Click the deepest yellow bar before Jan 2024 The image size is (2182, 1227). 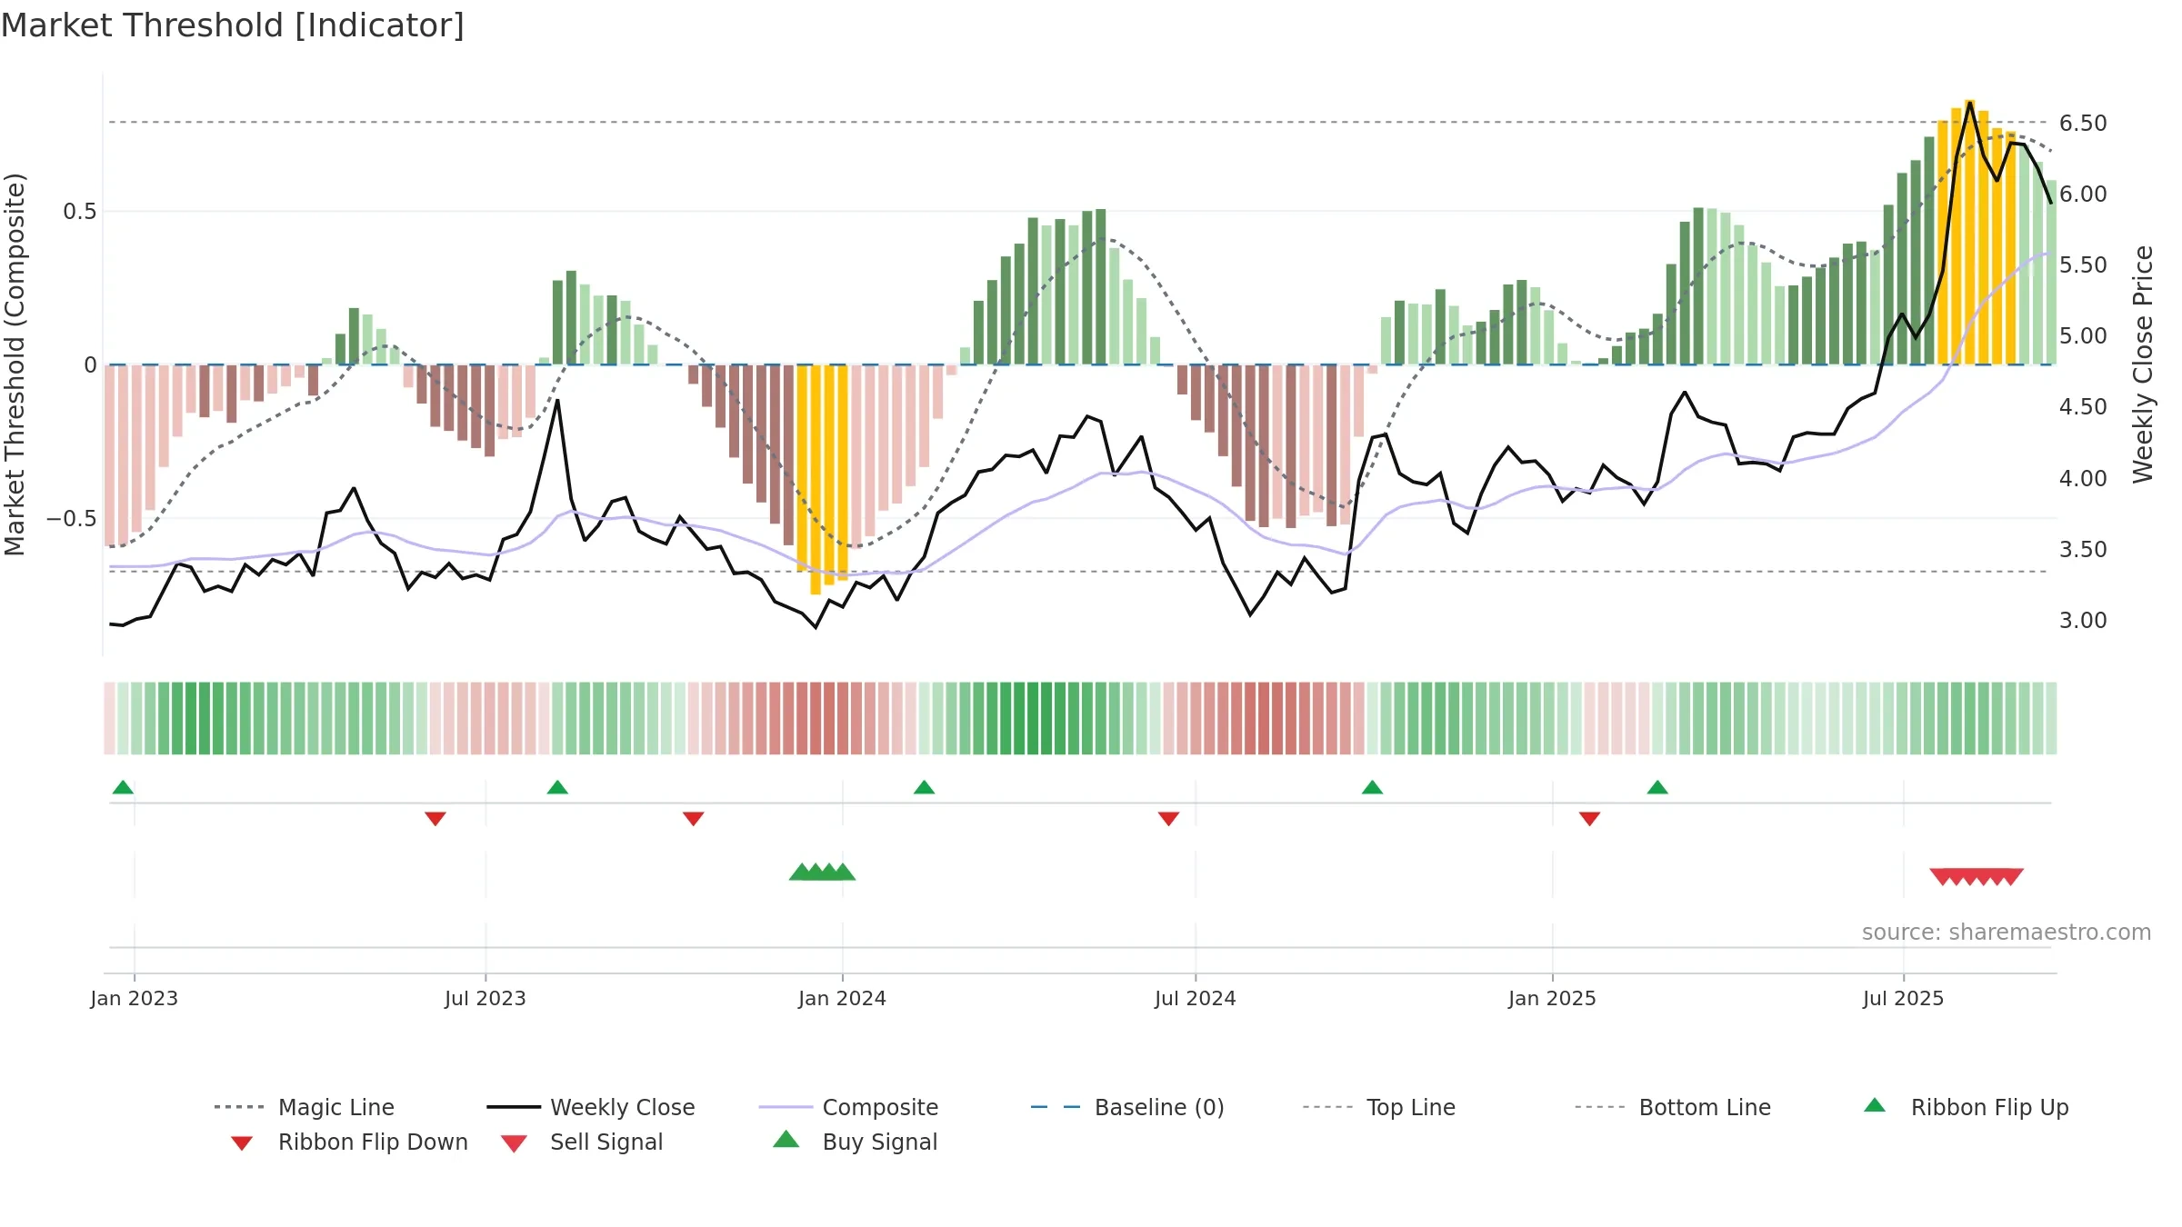[816, 480]
